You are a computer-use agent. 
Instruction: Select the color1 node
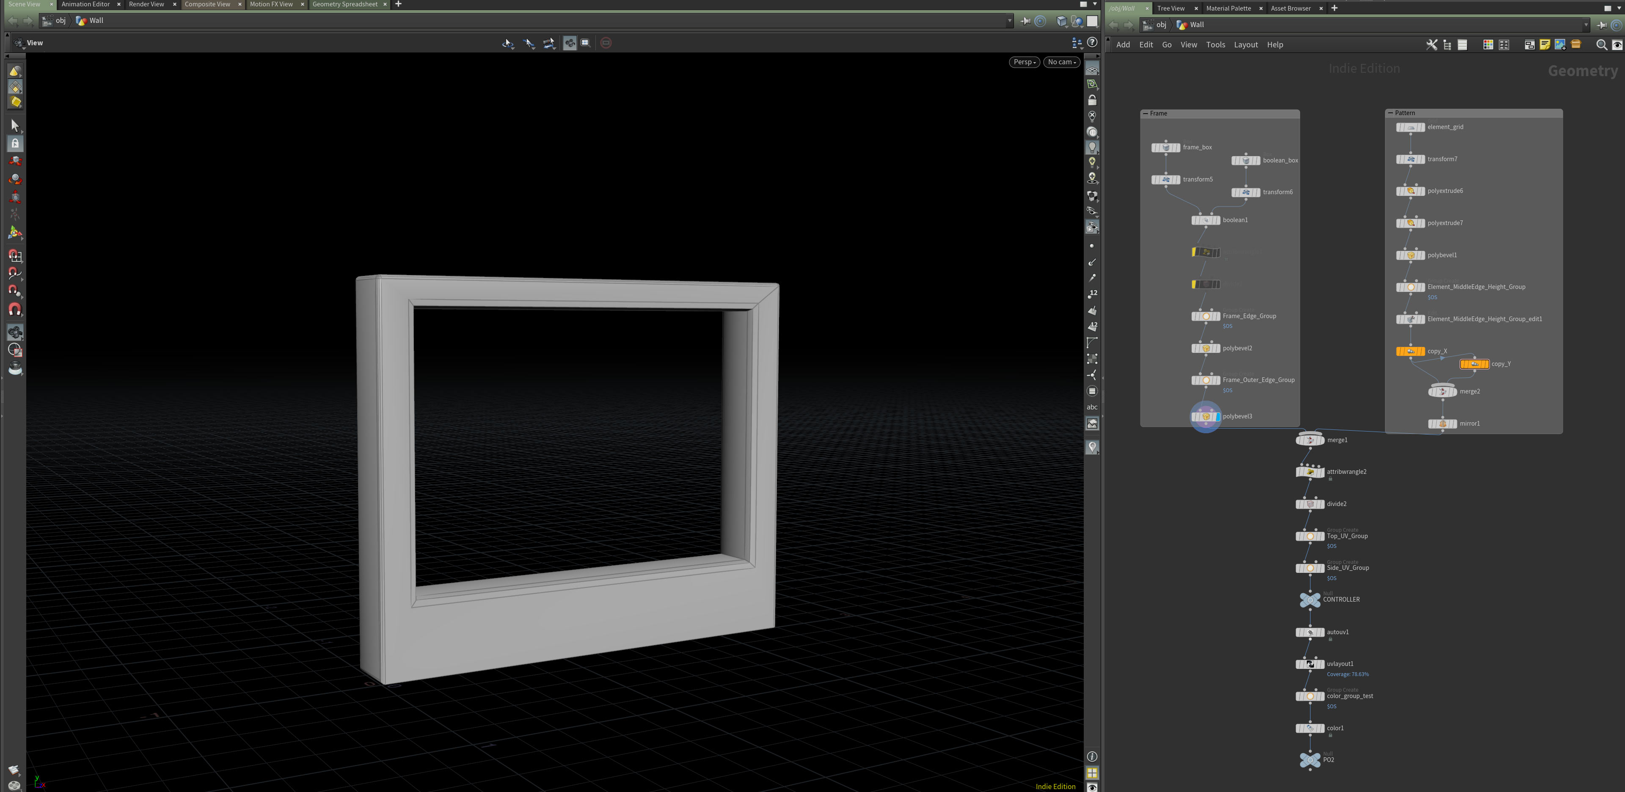tap(1310, 728)
